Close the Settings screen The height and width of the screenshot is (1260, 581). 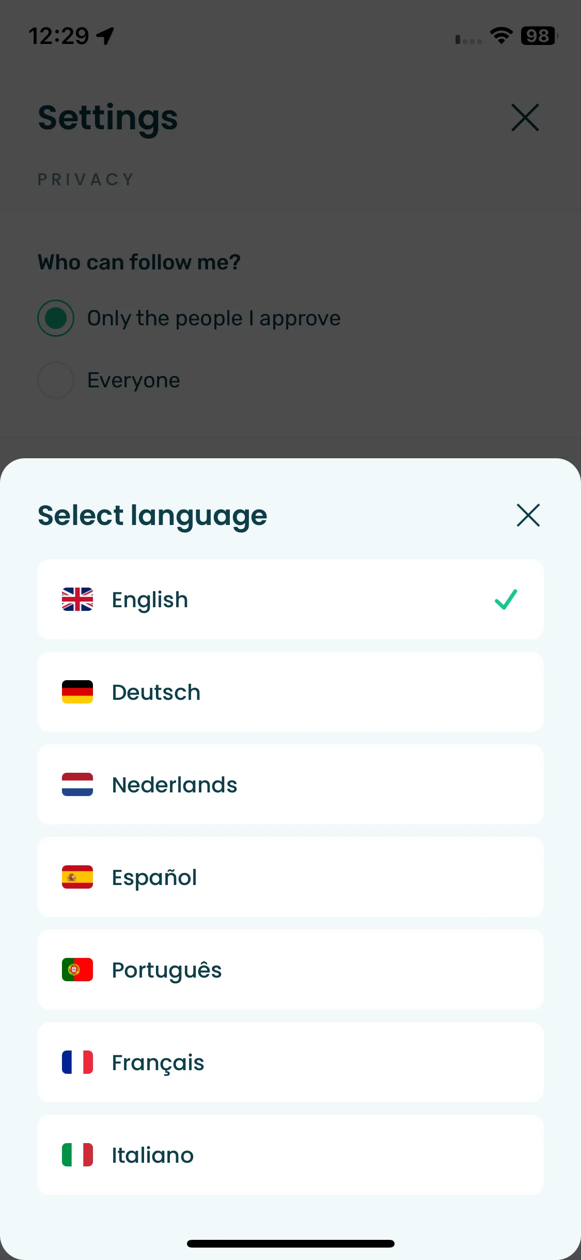pos(525,117)
